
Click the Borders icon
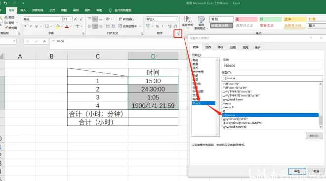pyautogui.click(x=47, y=26)
